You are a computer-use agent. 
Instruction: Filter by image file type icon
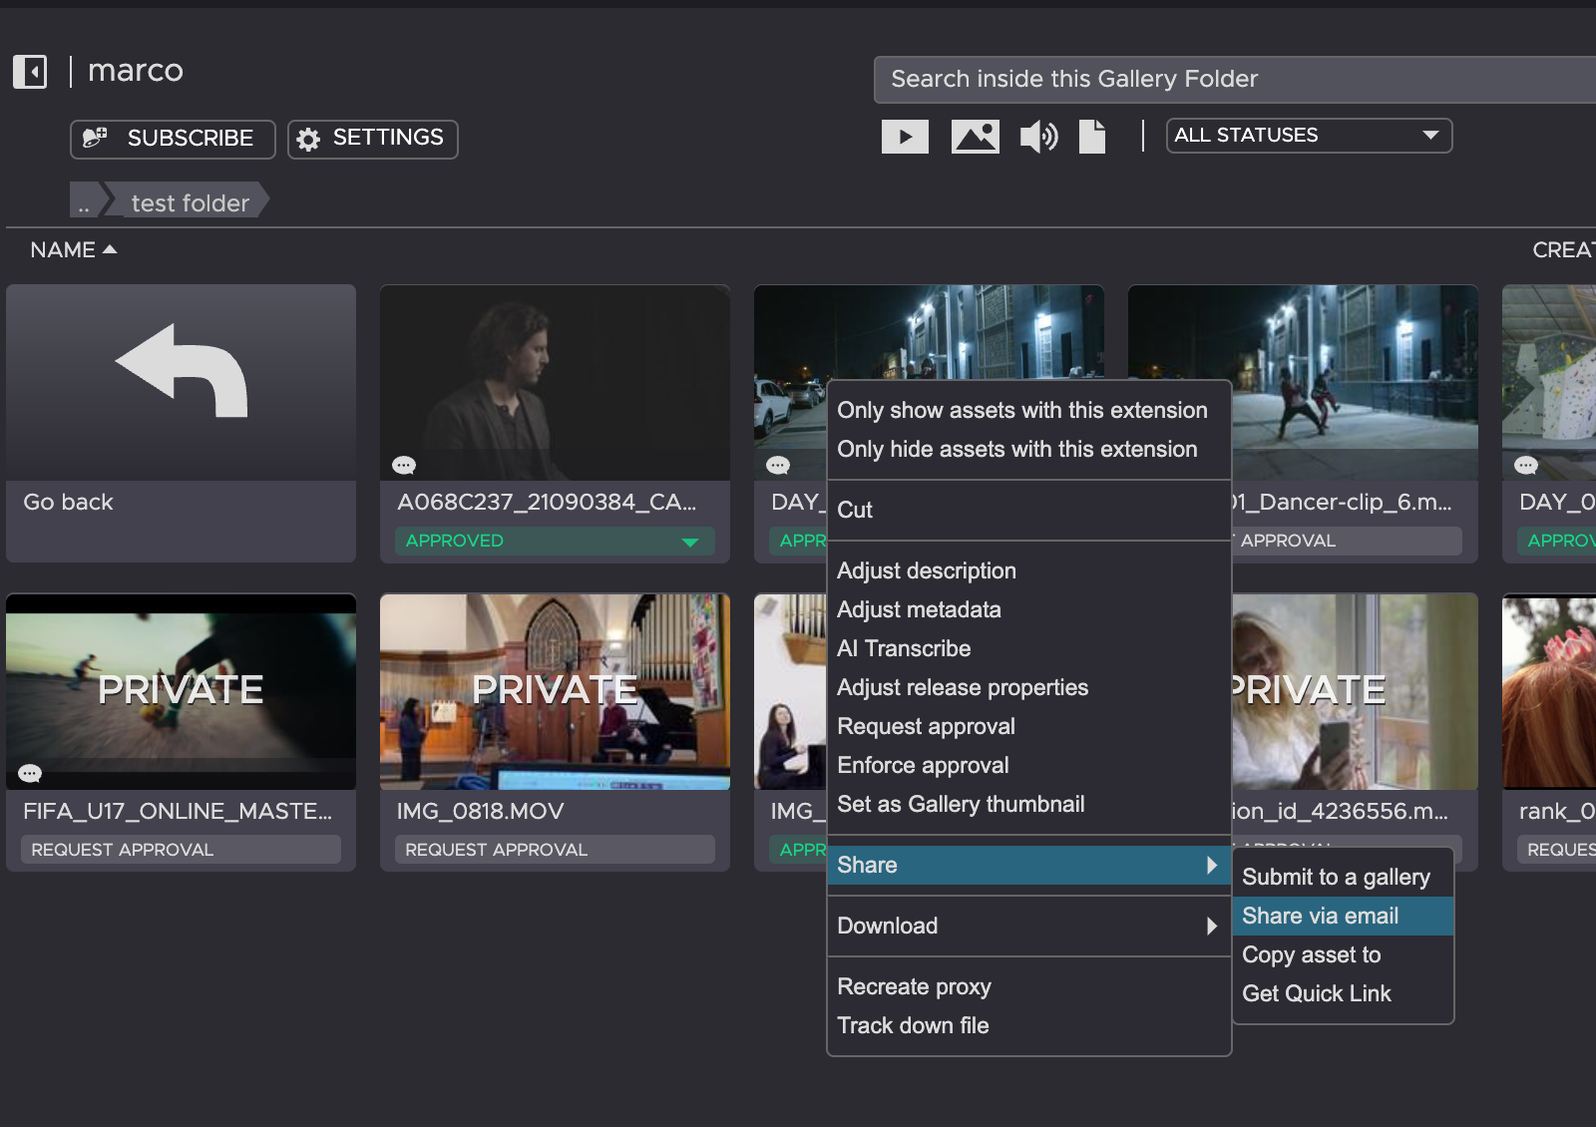tap(975, 137)
